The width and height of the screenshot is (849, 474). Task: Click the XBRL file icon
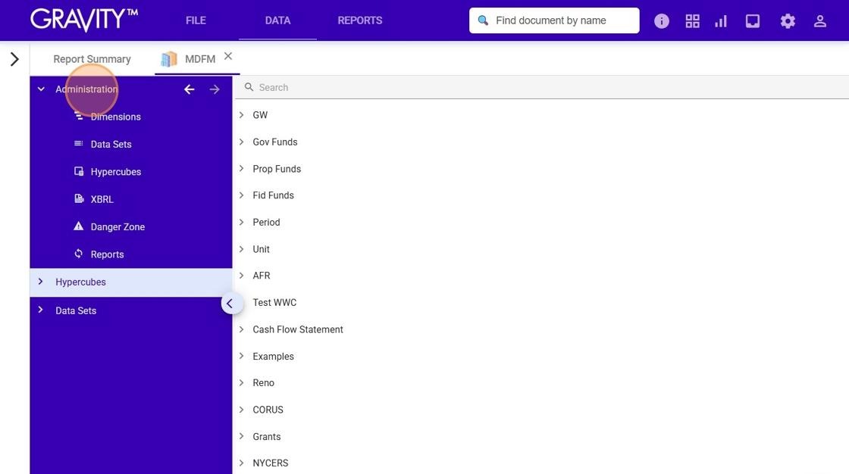(x=79, y=198)
